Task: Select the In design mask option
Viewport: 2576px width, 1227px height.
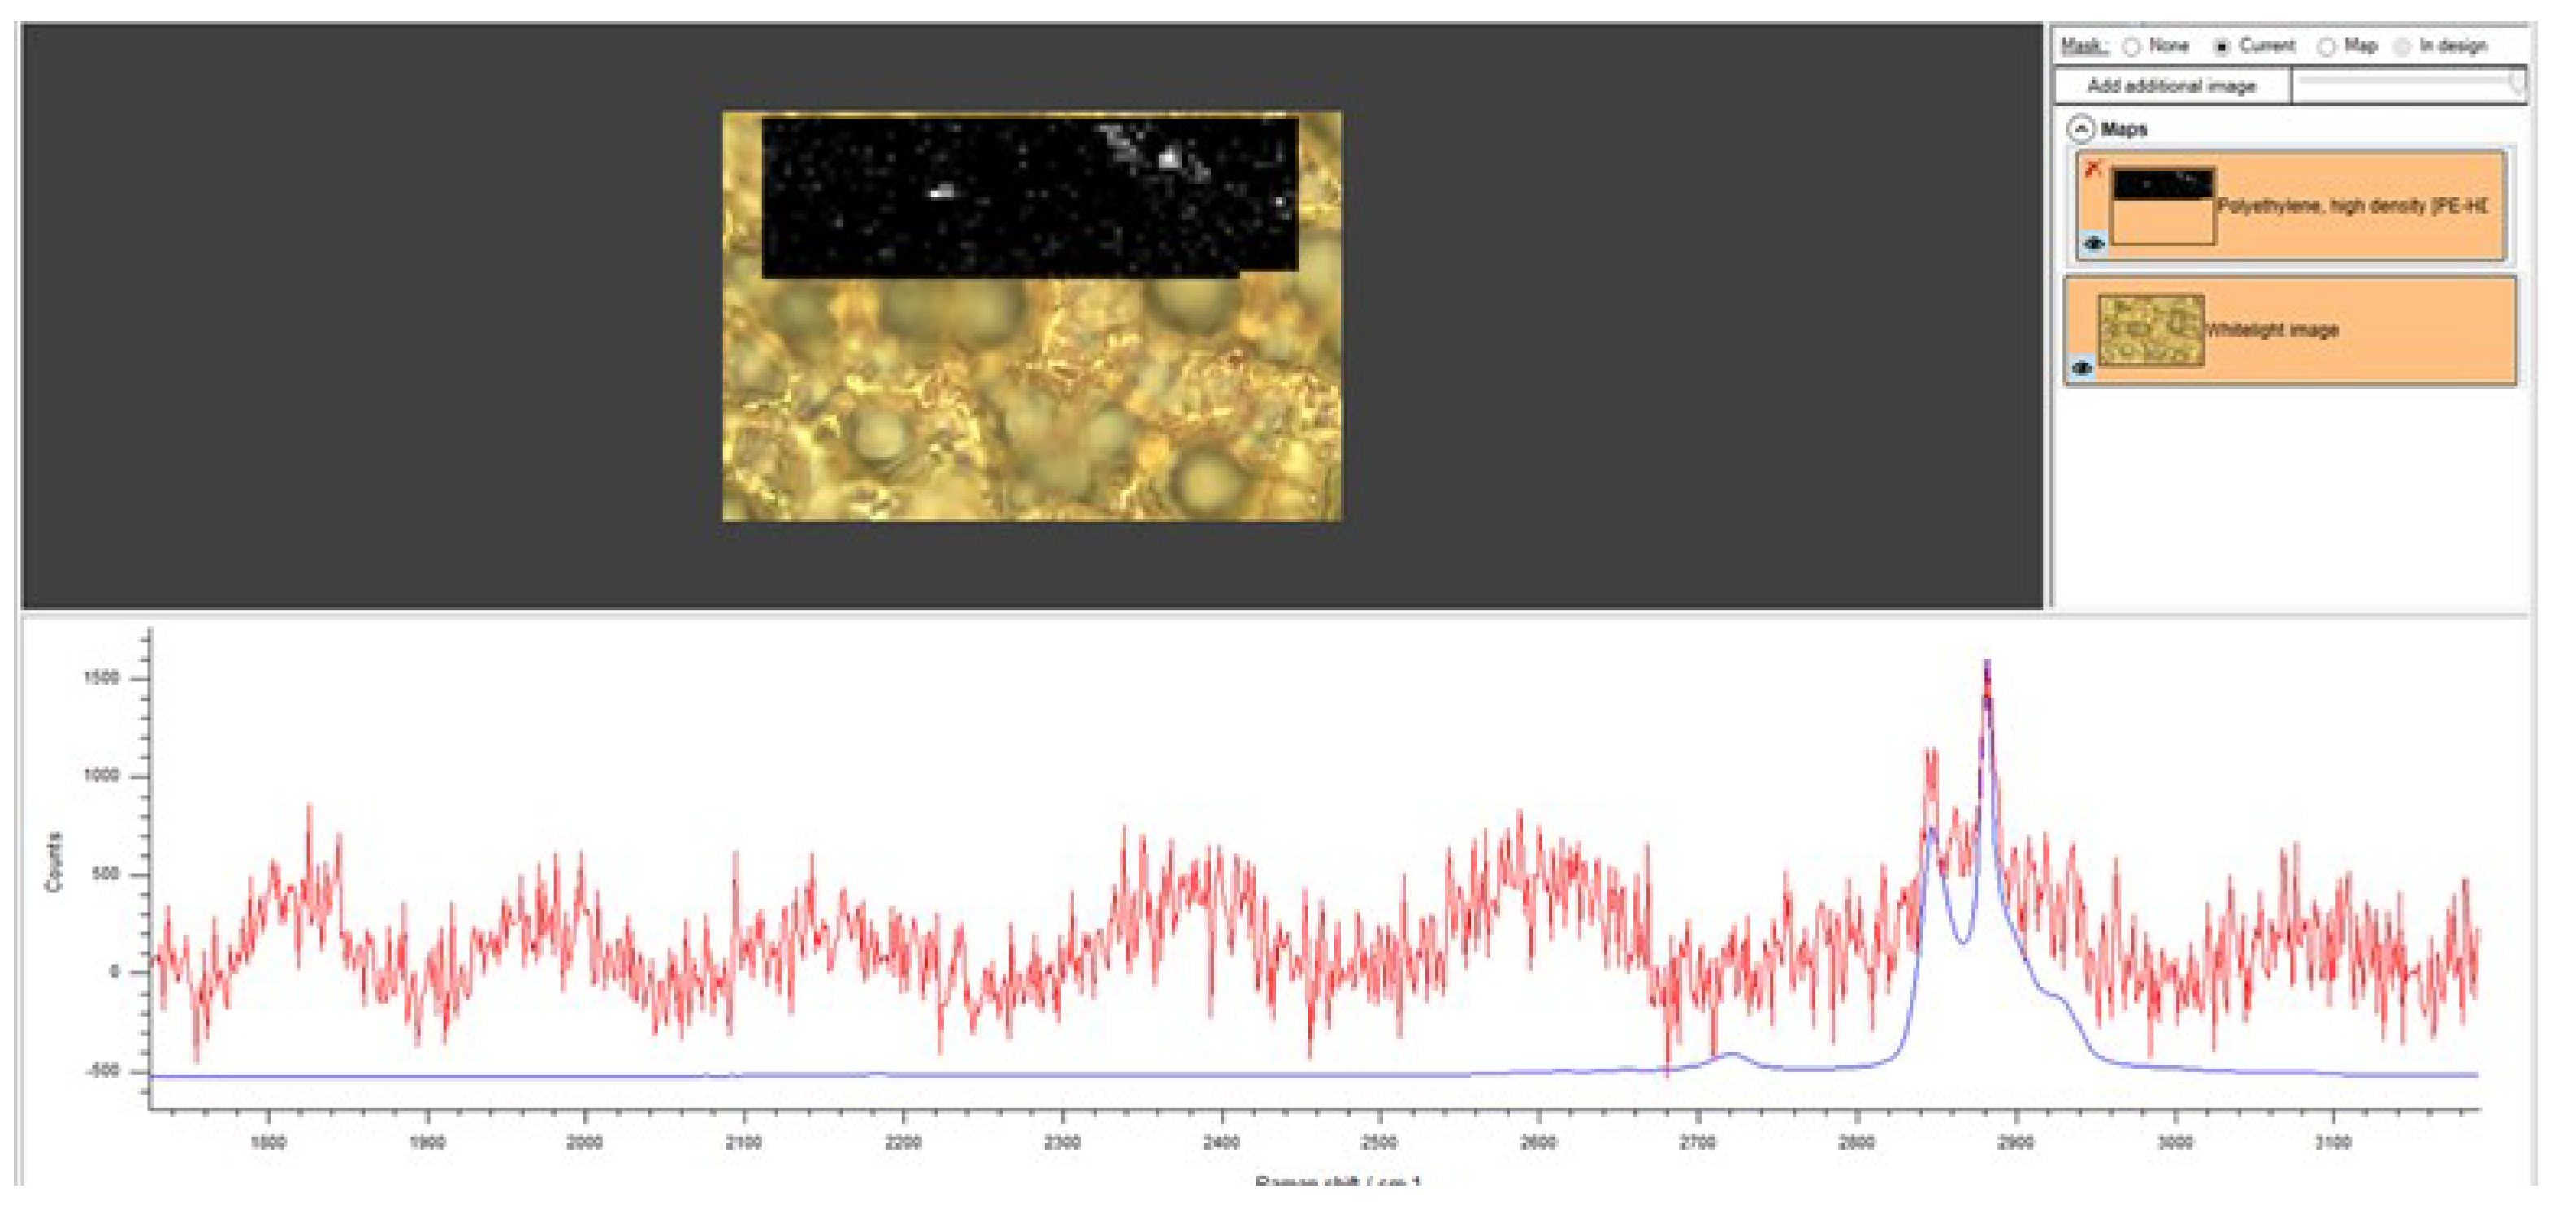Action: click(2402, 47)
